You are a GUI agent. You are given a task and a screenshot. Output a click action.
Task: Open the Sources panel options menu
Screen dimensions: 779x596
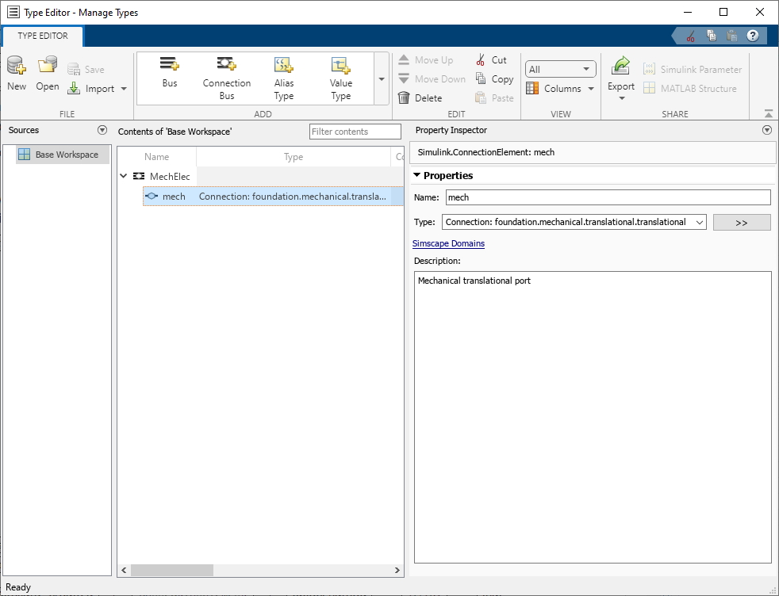(102, 130)
